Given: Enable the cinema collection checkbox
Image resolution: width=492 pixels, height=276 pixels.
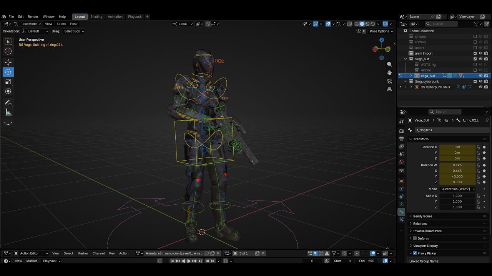Looking at the screenshot, I should 475,36.
